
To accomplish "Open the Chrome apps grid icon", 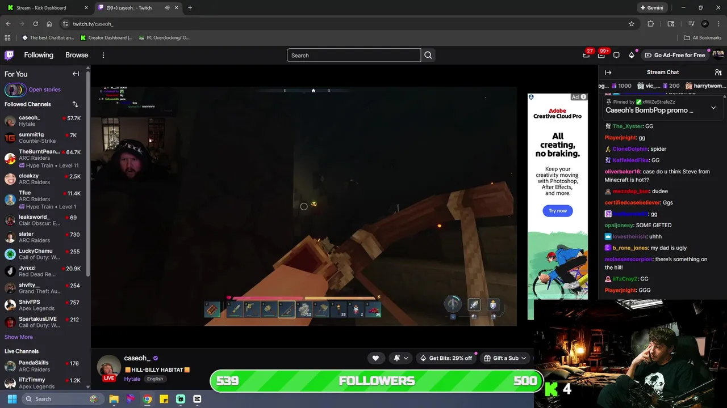I will [x=7, y=38].
